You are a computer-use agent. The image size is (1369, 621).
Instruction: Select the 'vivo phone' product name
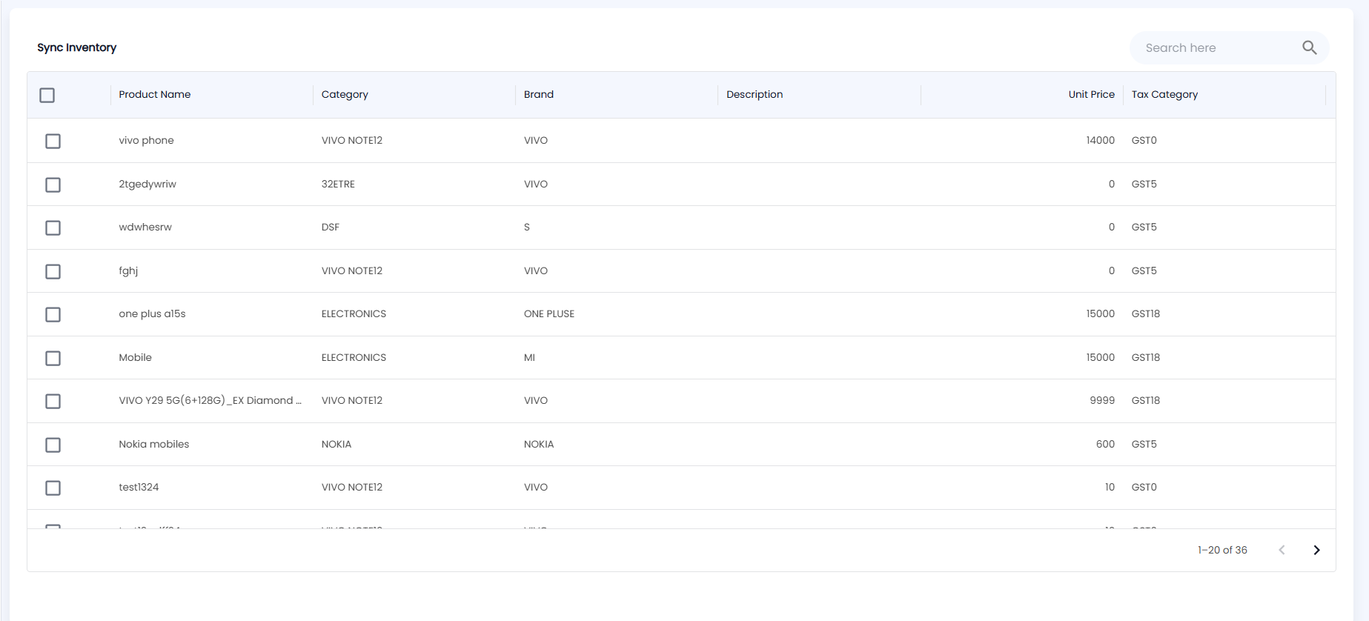tap(146, 140)
